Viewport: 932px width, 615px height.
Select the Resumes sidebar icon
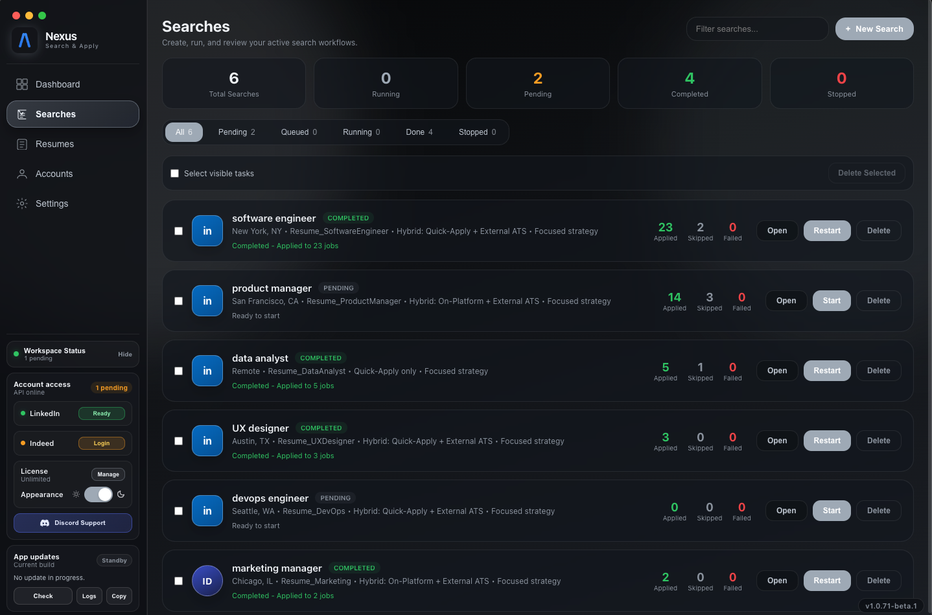coord(22,144)
